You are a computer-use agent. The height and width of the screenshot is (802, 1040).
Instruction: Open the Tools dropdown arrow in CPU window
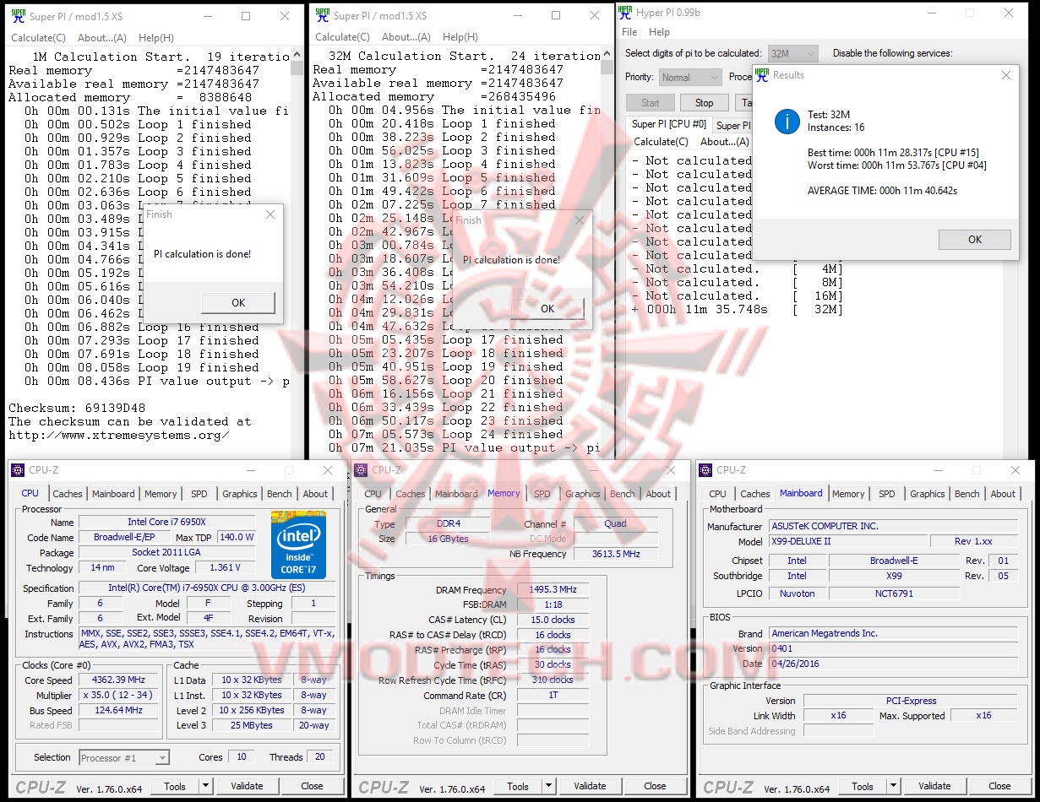(x=204, y=786)
